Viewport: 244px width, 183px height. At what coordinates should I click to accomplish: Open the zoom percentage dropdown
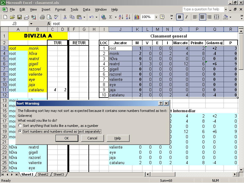tap(156, 17)
